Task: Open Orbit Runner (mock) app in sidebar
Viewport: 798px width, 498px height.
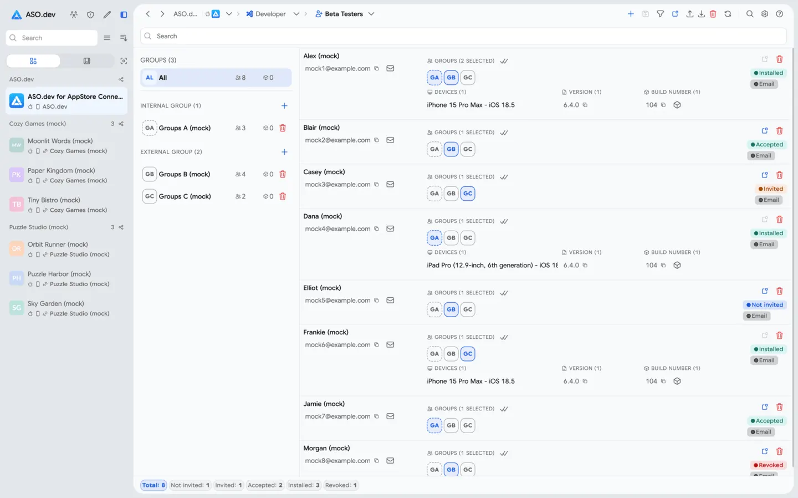Action: pyautogui.click(x=66, y=249)
